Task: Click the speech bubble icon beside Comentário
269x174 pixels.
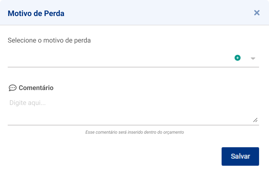Action: [12, 88]
